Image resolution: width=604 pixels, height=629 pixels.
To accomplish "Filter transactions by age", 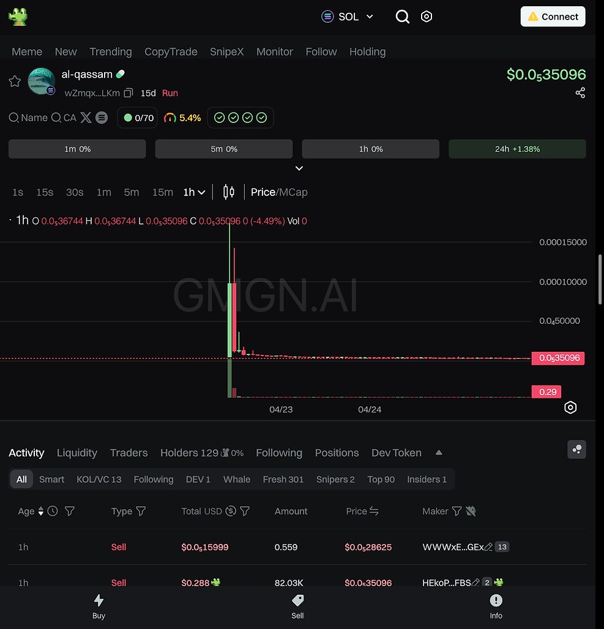I will click(69, 511).
